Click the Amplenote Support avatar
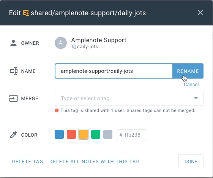This screenshot has height=178, width=213. [x=61, y=43]
